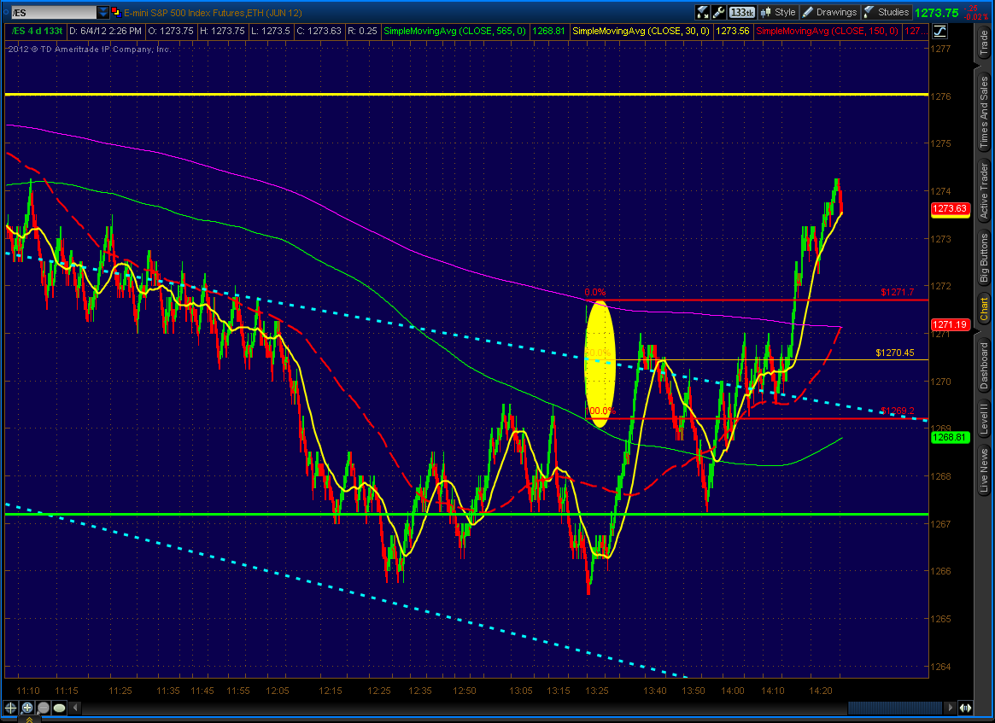Open the Style menu
This screenshot has width=995, height=723.
[778, 12]
